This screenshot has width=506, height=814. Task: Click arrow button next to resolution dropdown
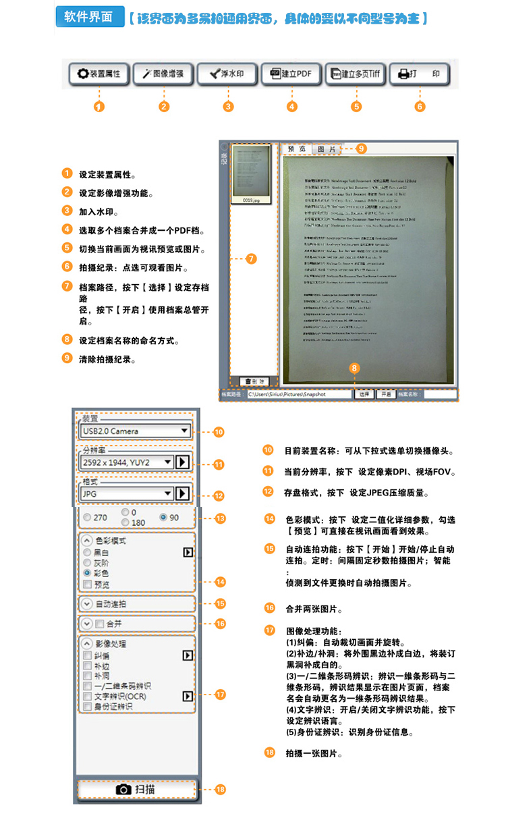tap(182, 462)
